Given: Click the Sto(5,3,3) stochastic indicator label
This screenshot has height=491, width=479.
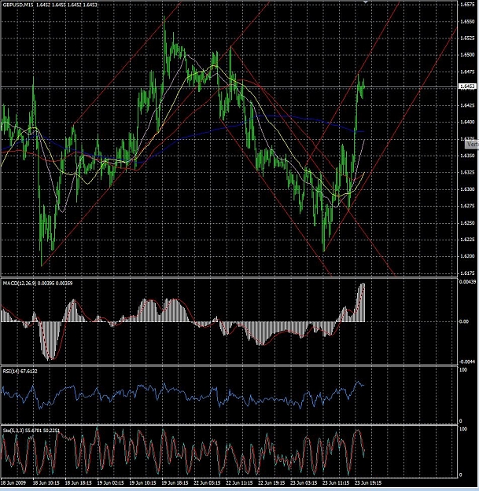Looking at the screenshot, I should coord(31,431).
